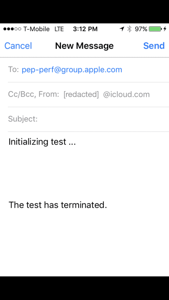169x300 pixels.
Task: Tap the T-Mobile carrier label
Action: tap(36, 29)
